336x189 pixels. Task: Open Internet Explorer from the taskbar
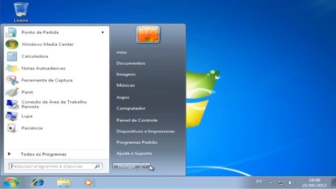click(x=38, y=183)
